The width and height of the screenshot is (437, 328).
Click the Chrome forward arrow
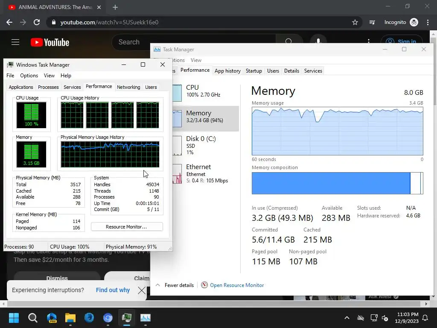coord(23,22)
